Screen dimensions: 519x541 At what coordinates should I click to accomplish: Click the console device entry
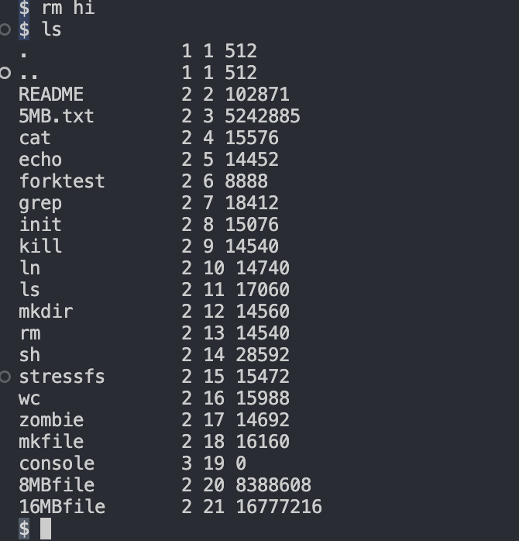coord(57,463)
